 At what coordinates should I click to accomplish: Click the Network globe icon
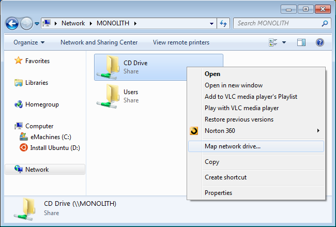click(x=19, y=169)
